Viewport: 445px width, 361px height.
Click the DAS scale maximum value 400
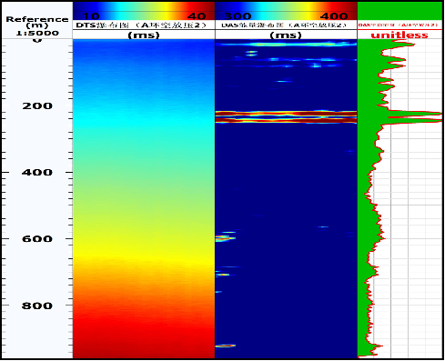334,16
